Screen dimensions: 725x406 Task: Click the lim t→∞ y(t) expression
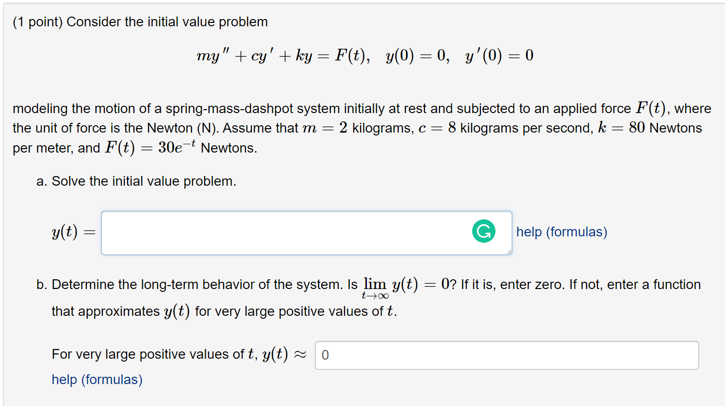(x=390, y=287)
